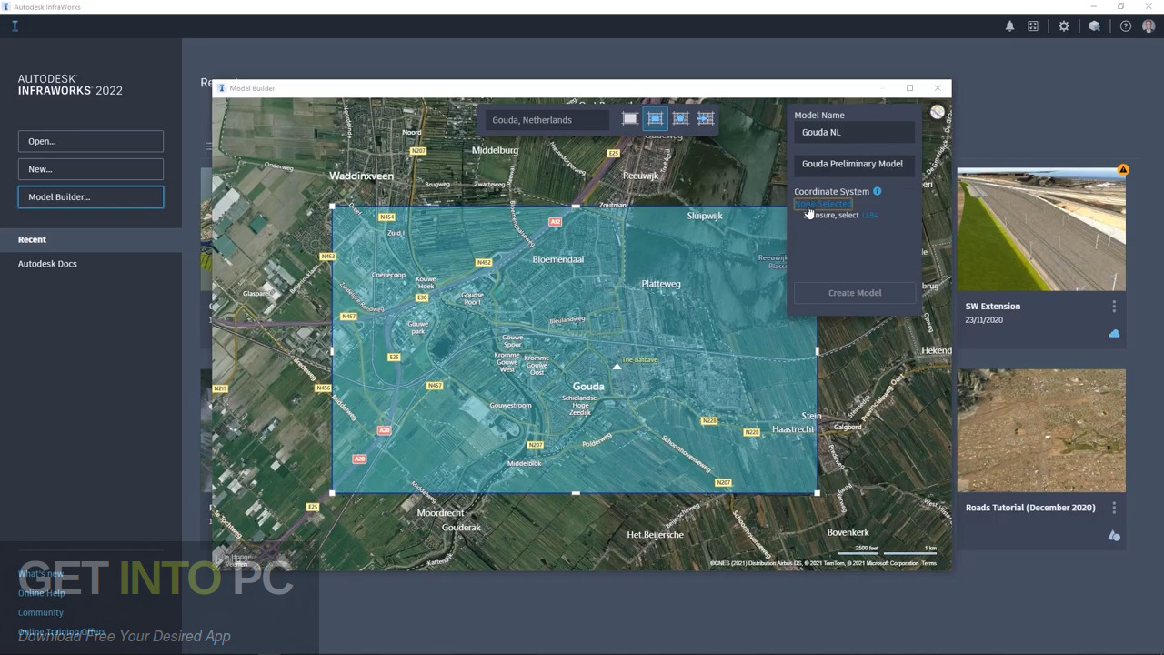Click the SW Extension title text
1164x655 pixels.
tap(993, 307)
